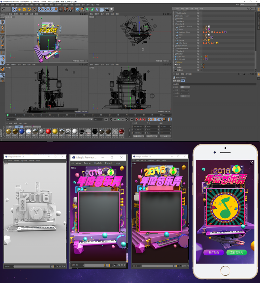
Task: Select the Synthetic - Rubber object row
Action: coord(185,27)
